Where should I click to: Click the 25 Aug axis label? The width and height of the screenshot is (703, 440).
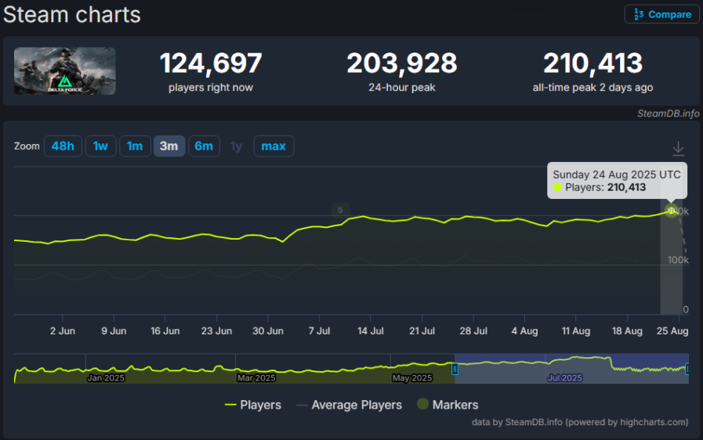672,331
